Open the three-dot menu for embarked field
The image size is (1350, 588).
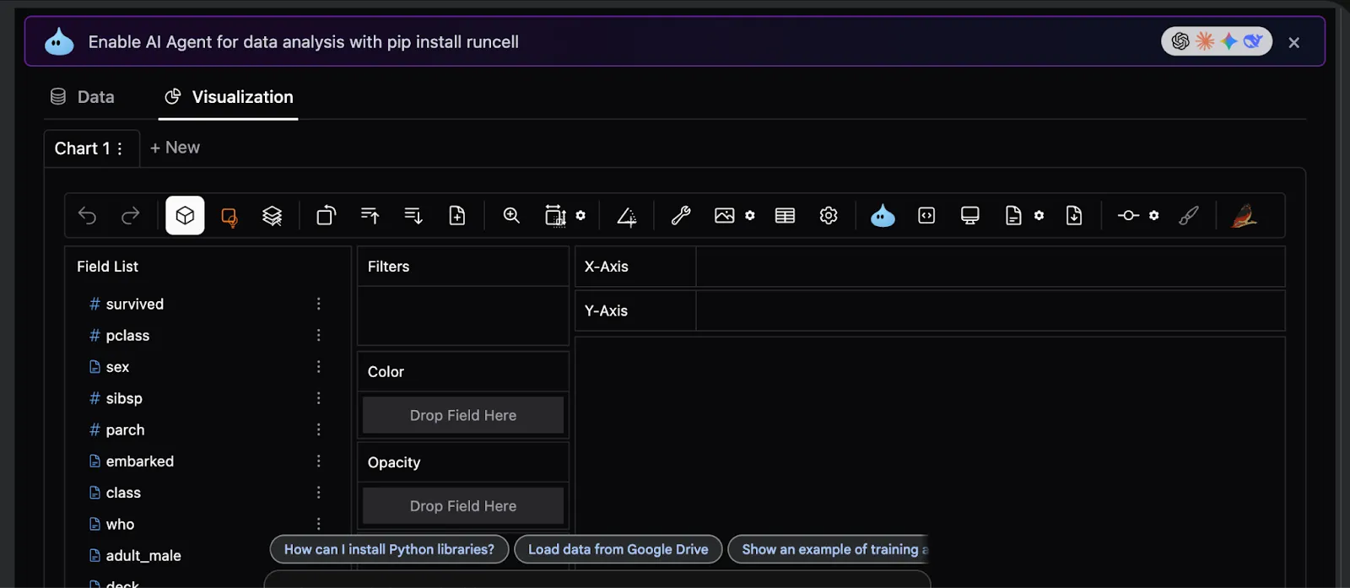pyautogui.click(x=318, y=461)
